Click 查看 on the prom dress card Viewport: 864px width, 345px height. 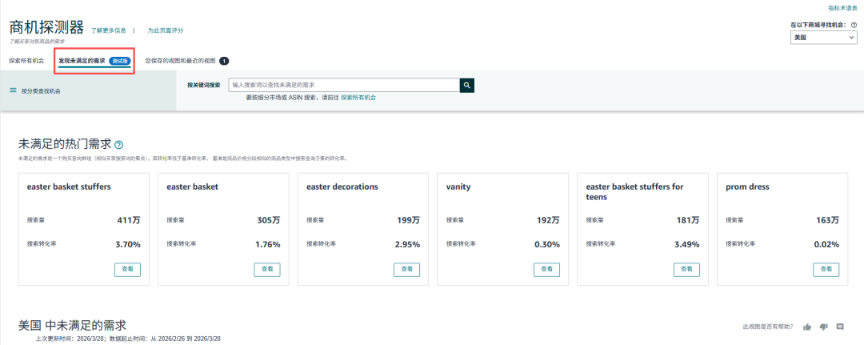click(826, 270)
